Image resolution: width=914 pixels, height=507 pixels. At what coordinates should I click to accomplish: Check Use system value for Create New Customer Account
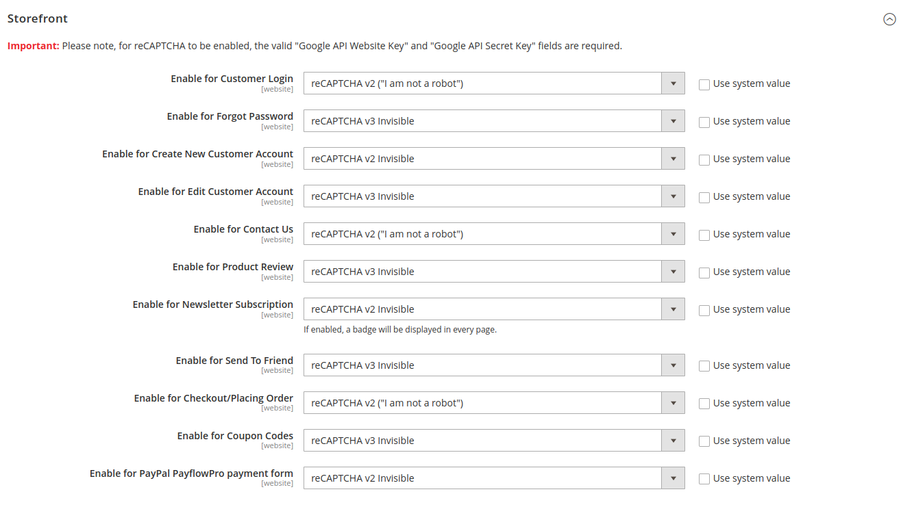point(704,159)
